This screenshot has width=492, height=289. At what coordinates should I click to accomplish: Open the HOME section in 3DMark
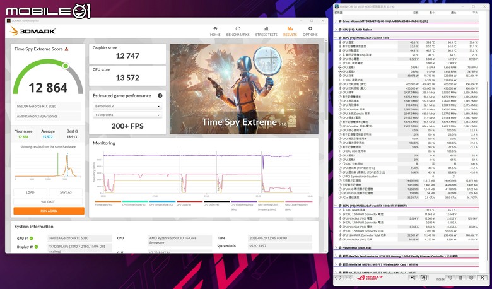[x=215, y=32]
